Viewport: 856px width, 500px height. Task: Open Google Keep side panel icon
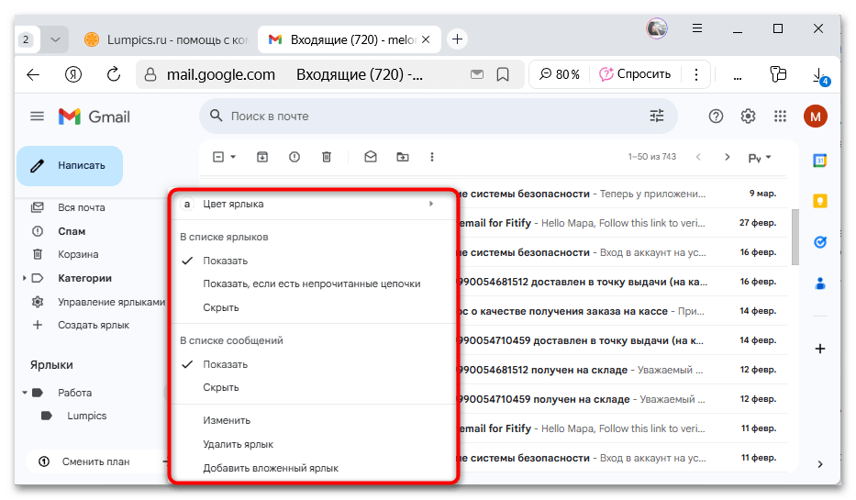(x=820, y=202)
